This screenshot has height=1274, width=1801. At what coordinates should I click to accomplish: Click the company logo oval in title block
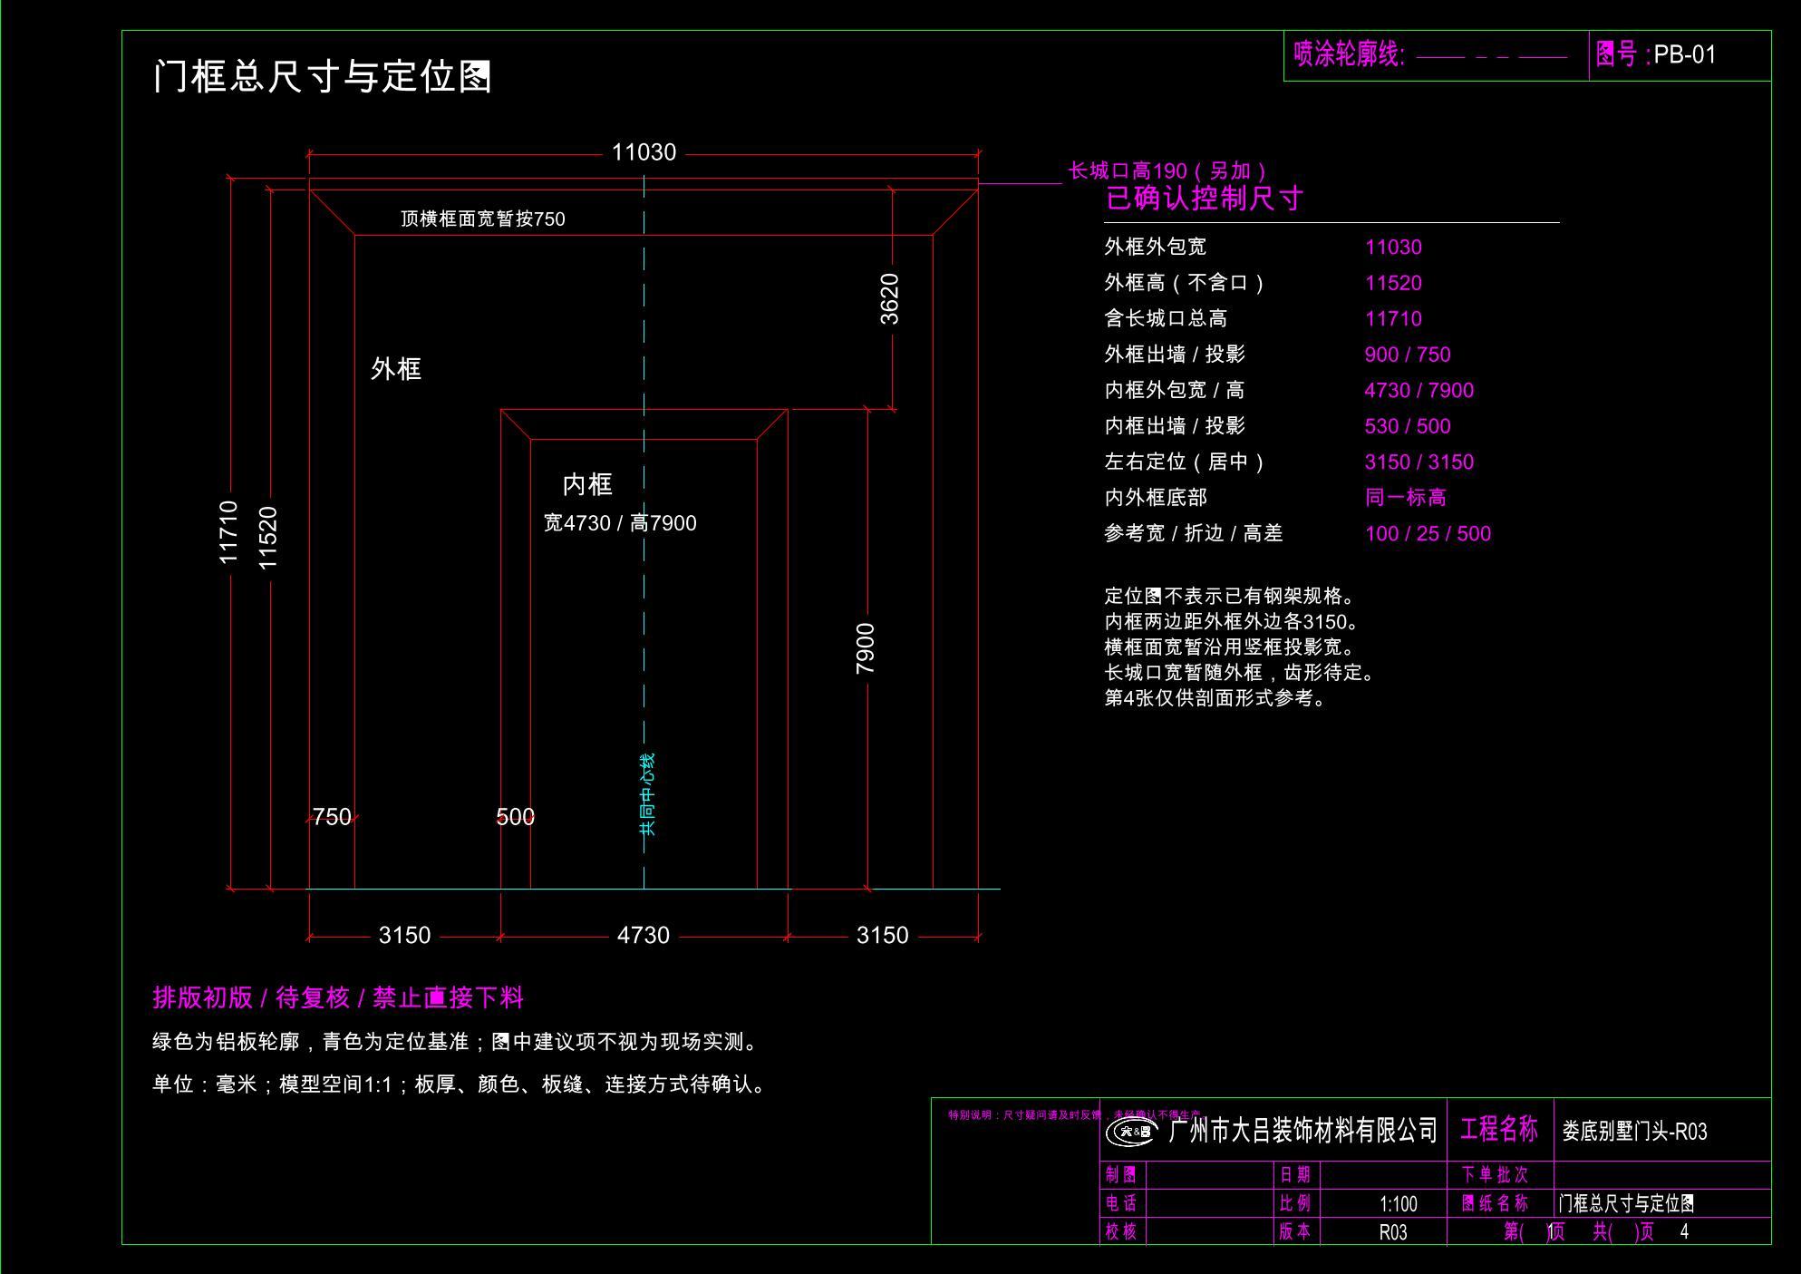pyautogui.click(x=1132, y=1132)
